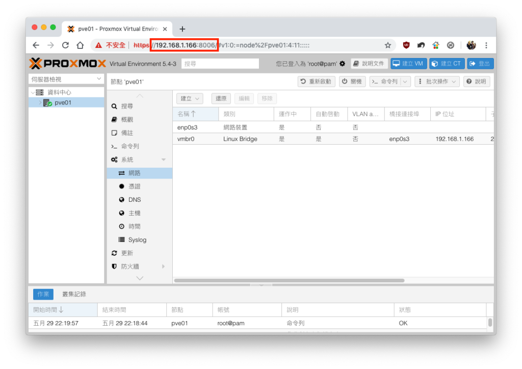Open 主機 hosts menu entry
This screenshot has height=369, width=522.
pos(140,213)
